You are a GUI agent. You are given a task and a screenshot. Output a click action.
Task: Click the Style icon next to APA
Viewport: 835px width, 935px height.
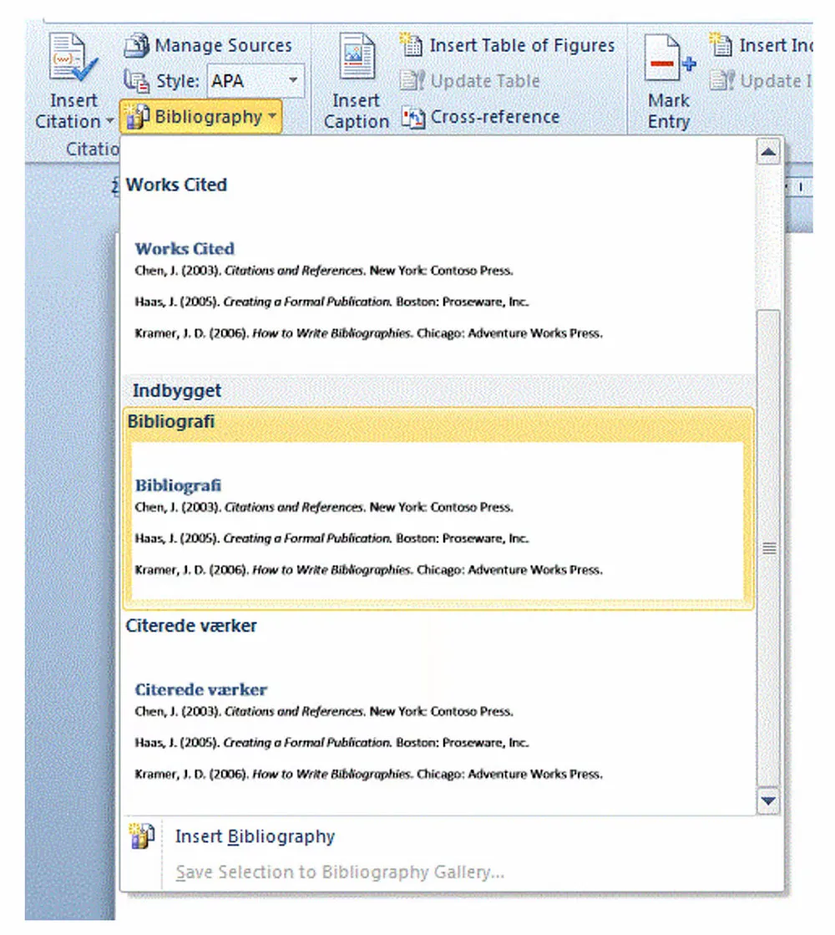pos(136,81)
